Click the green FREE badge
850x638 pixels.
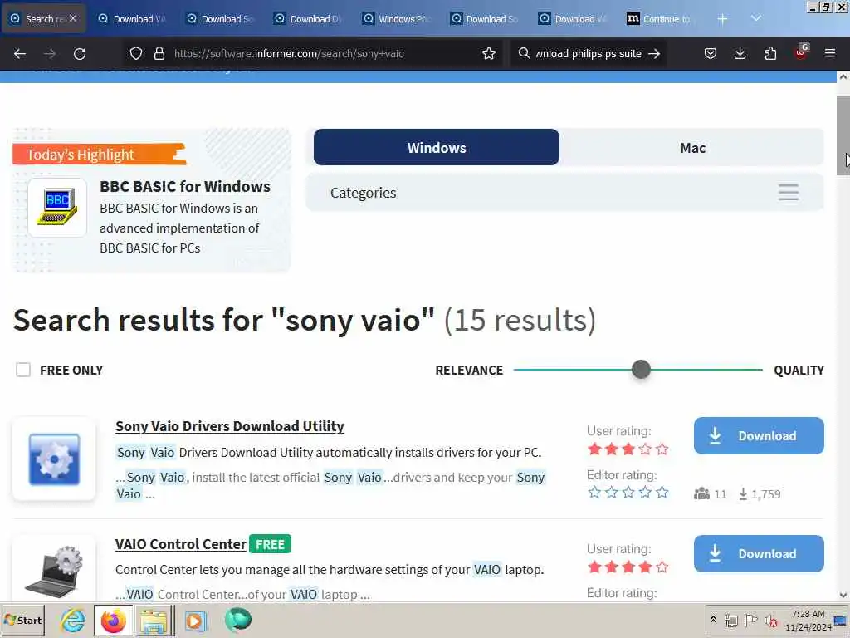(270, 543)
